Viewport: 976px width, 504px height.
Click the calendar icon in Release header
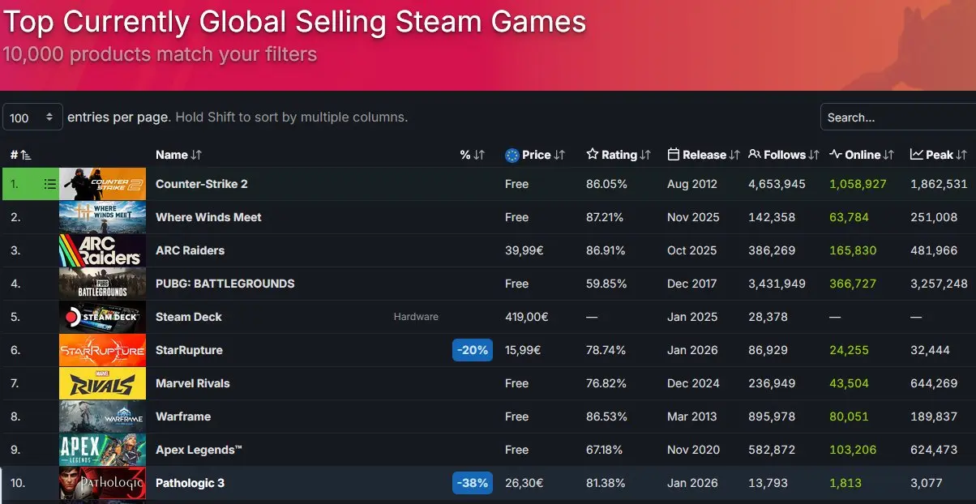(x=673, y=155)
